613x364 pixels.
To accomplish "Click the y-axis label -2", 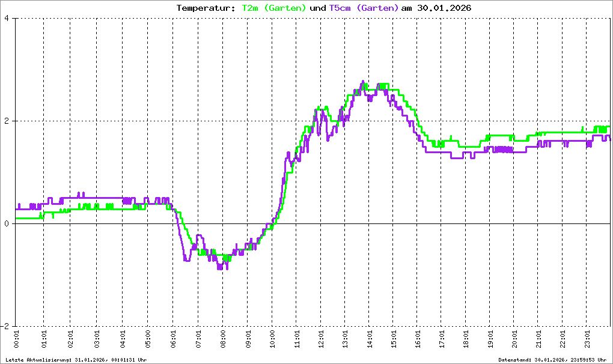I will tap(5, 326).
